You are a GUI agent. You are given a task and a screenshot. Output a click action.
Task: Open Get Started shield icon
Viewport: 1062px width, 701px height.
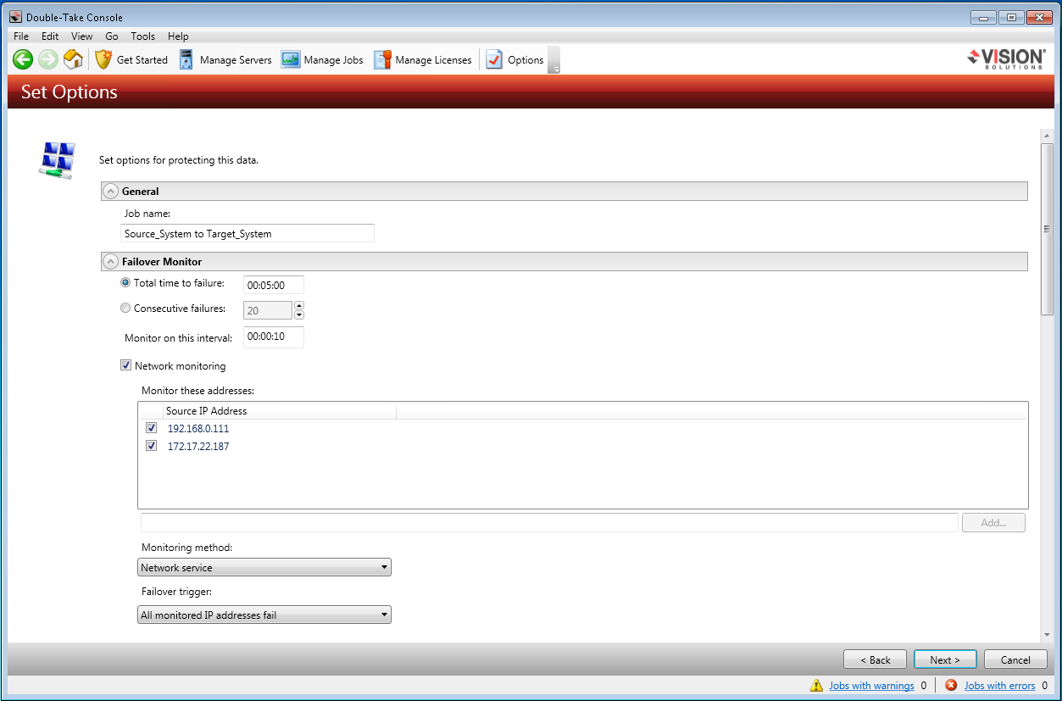103,59
